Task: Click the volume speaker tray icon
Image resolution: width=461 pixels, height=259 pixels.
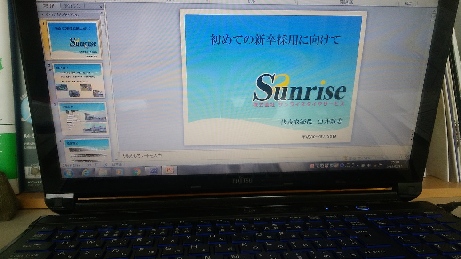Action: [x=369, y=165]
